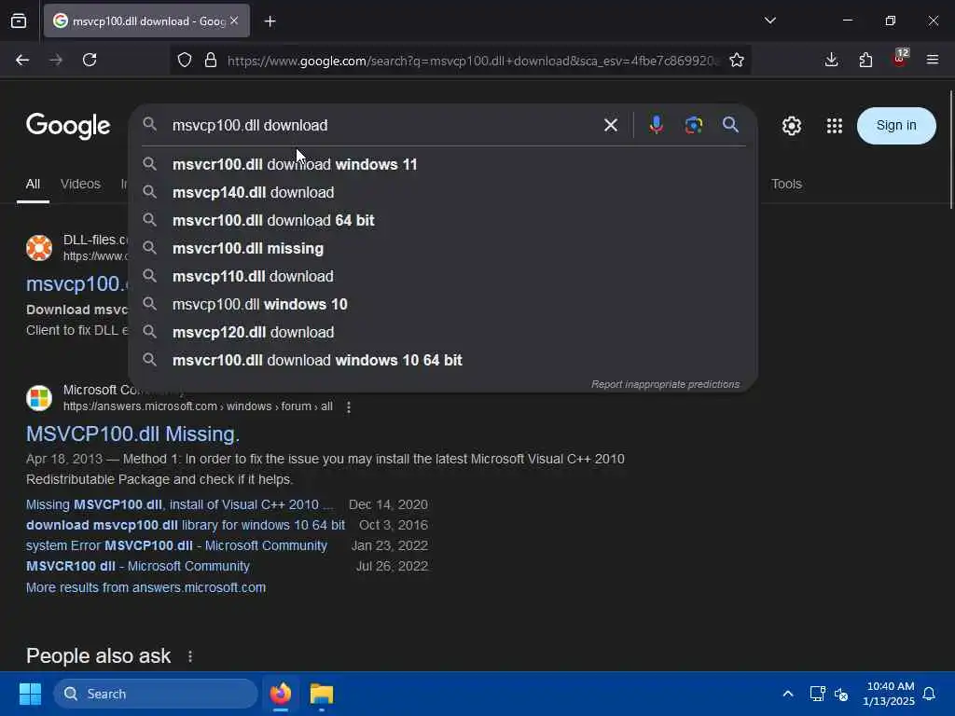955x716 pixels.
Task: Click the page vertical scrollbar
Action: click(x=950, y=149)
